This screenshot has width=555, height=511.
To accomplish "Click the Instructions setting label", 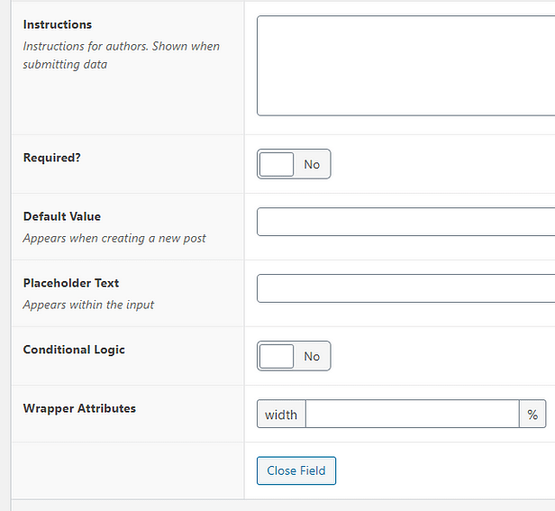I will pyautogui.click(x=58, y=24).
